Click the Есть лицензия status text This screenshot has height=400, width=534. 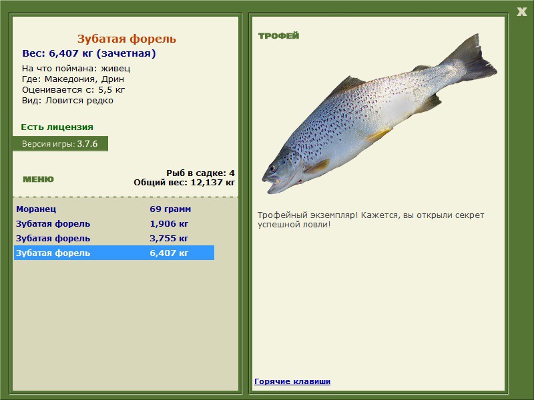[57, 127]
